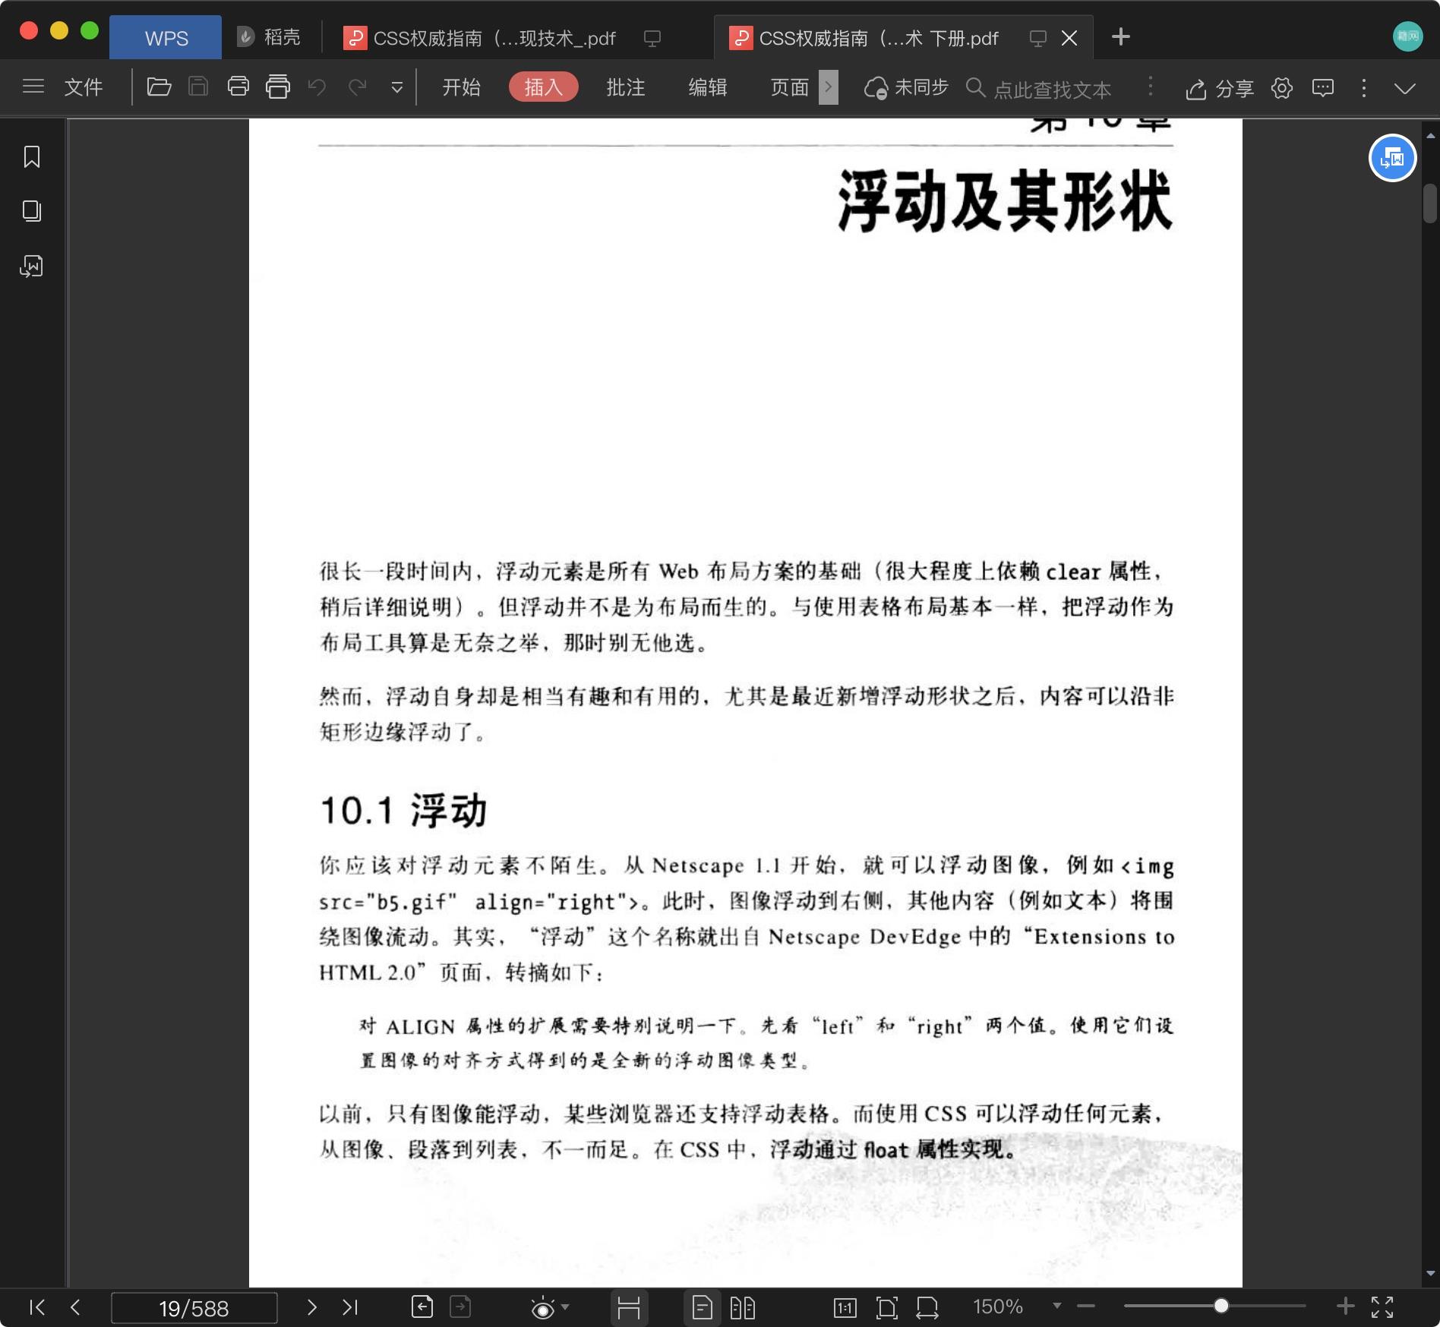Enter full screen mode

click(1382, 1307)
